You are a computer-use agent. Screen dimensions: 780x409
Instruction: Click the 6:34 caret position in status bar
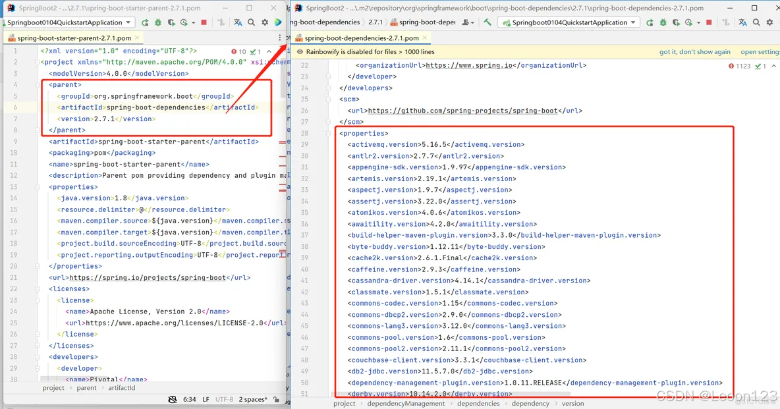tap(190, 399)
